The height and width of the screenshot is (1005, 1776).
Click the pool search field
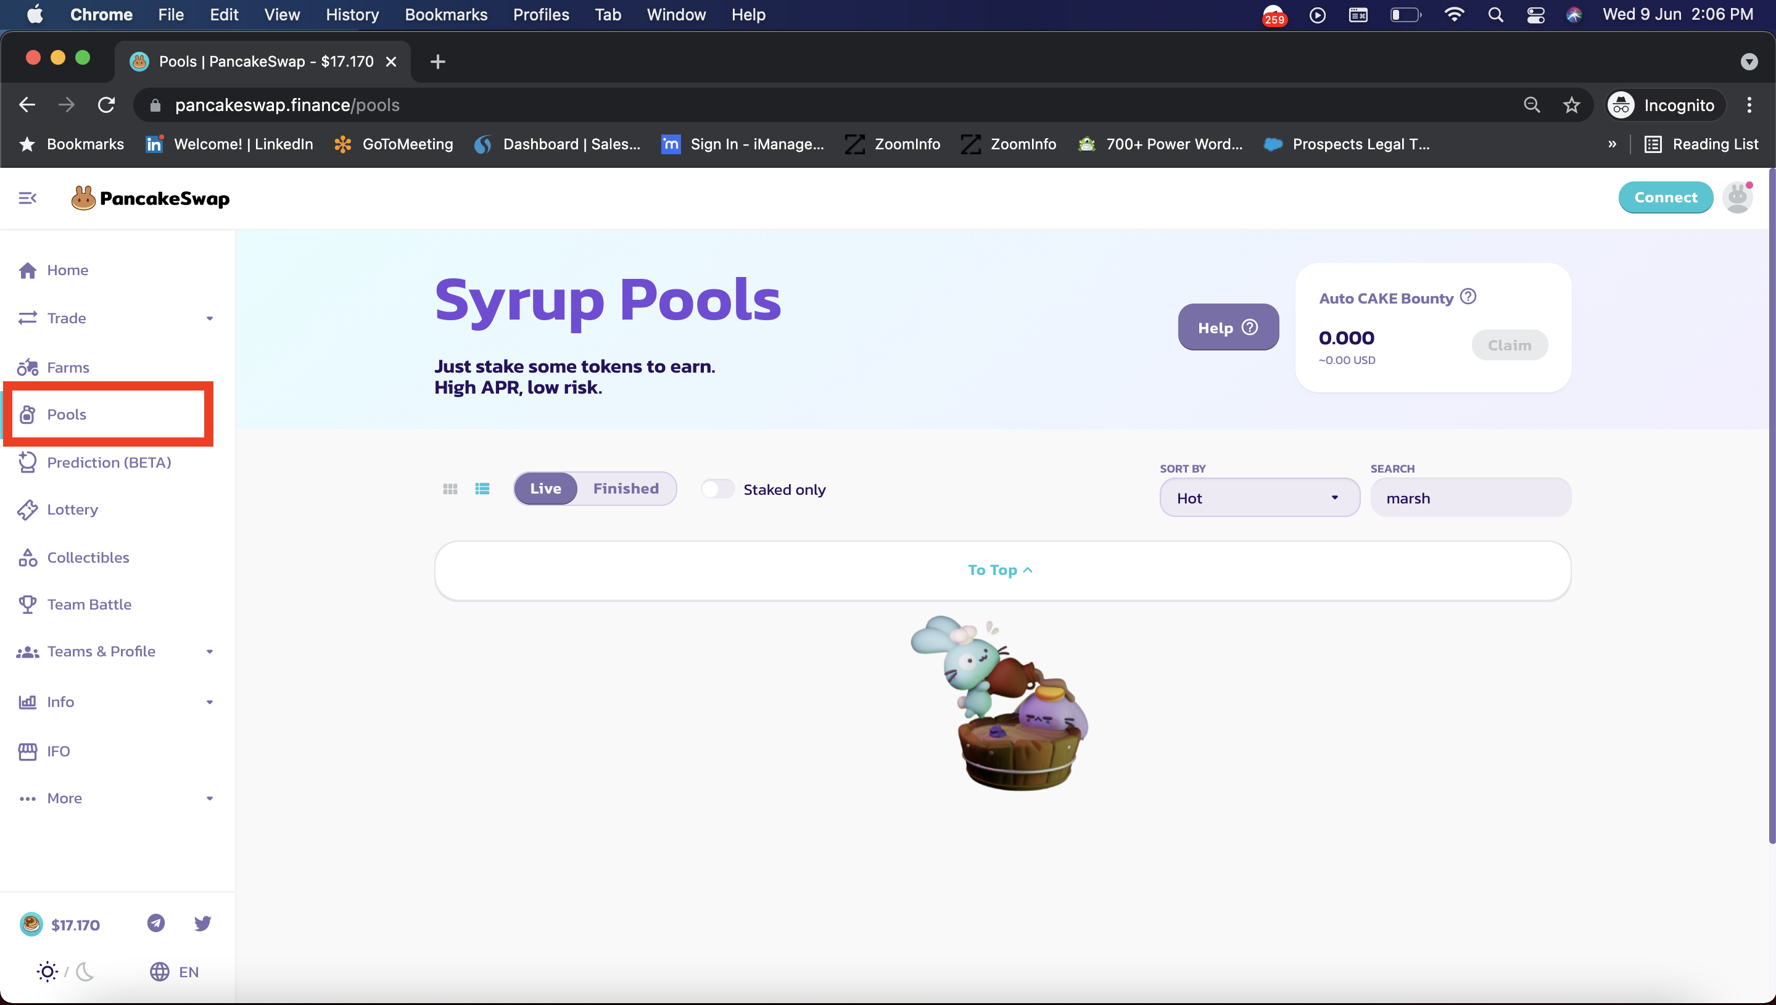[1469, 498]
